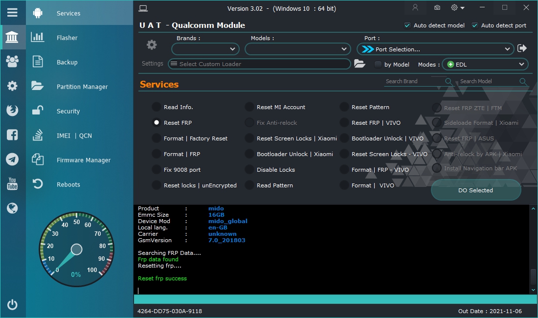Click the Reboots circular arrow icon

coord(37,184)
